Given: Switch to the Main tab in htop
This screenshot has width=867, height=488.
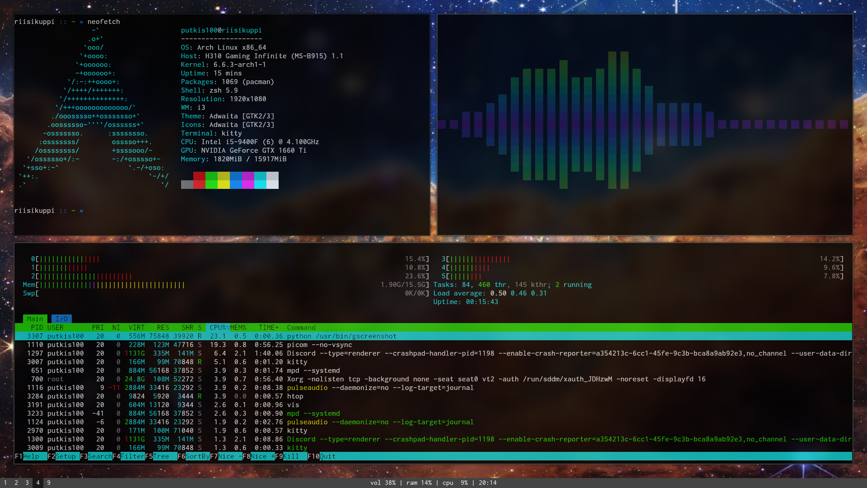Looking at the screenshot, I should 35,319.
